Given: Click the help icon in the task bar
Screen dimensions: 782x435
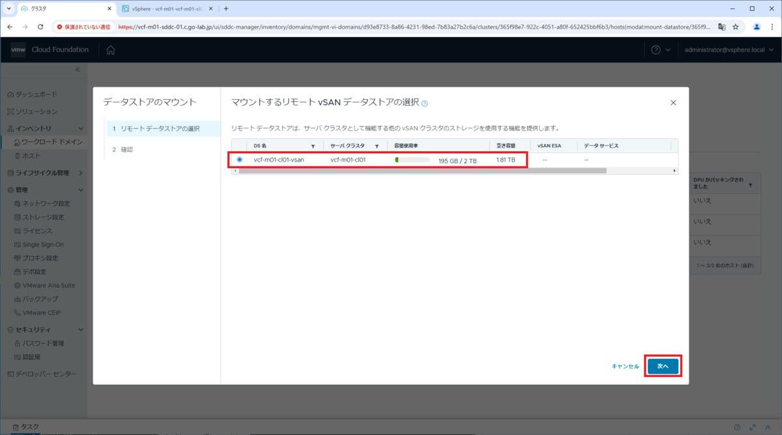Looking at the screenshot, I should click(x=737, y=427).
